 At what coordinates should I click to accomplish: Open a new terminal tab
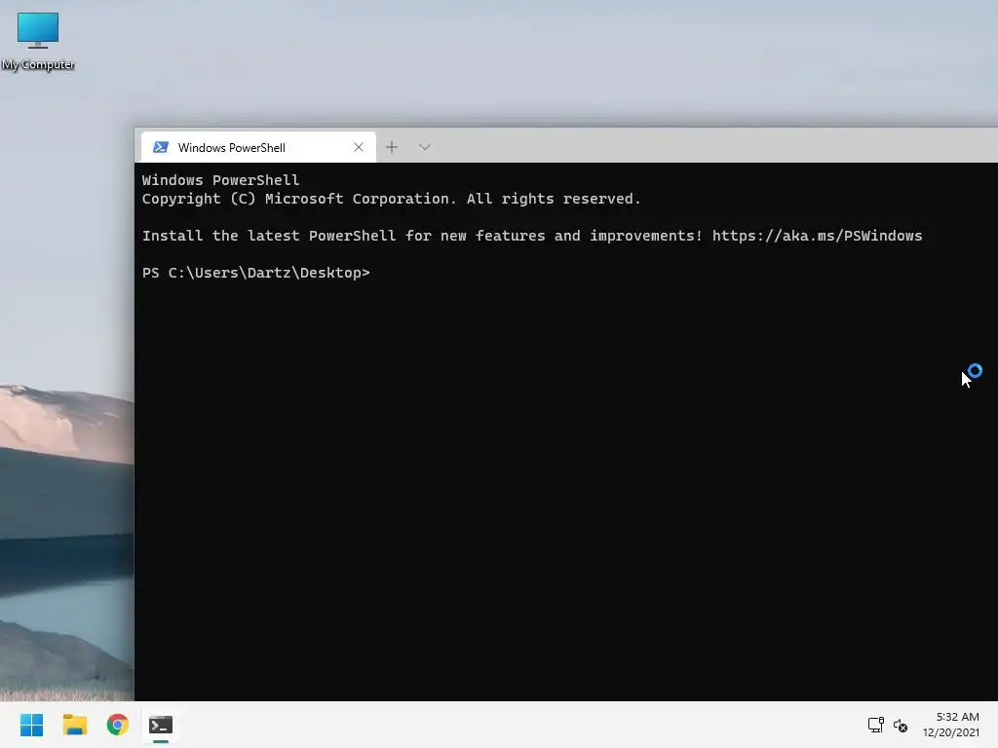(392, 148)
